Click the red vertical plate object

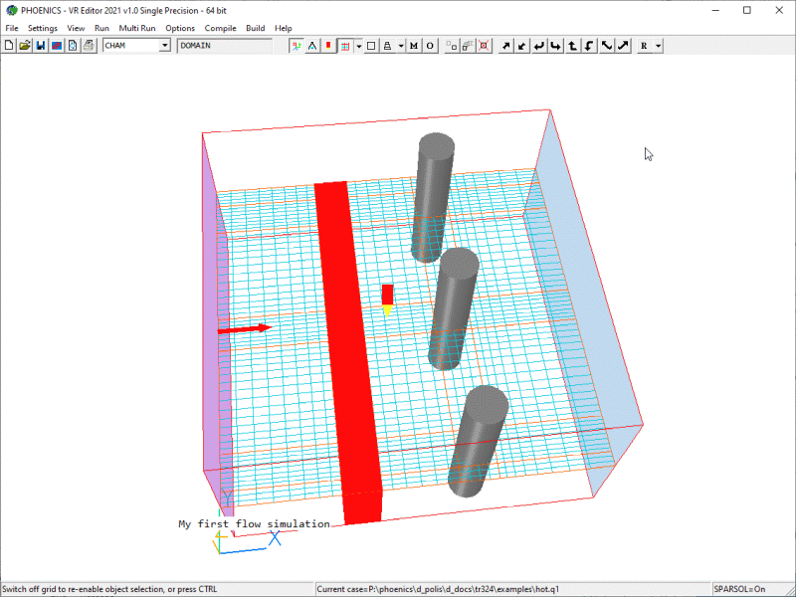click(x=347, y=348)
